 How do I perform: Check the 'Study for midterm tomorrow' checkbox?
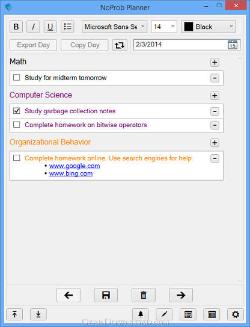coord(16,78)
